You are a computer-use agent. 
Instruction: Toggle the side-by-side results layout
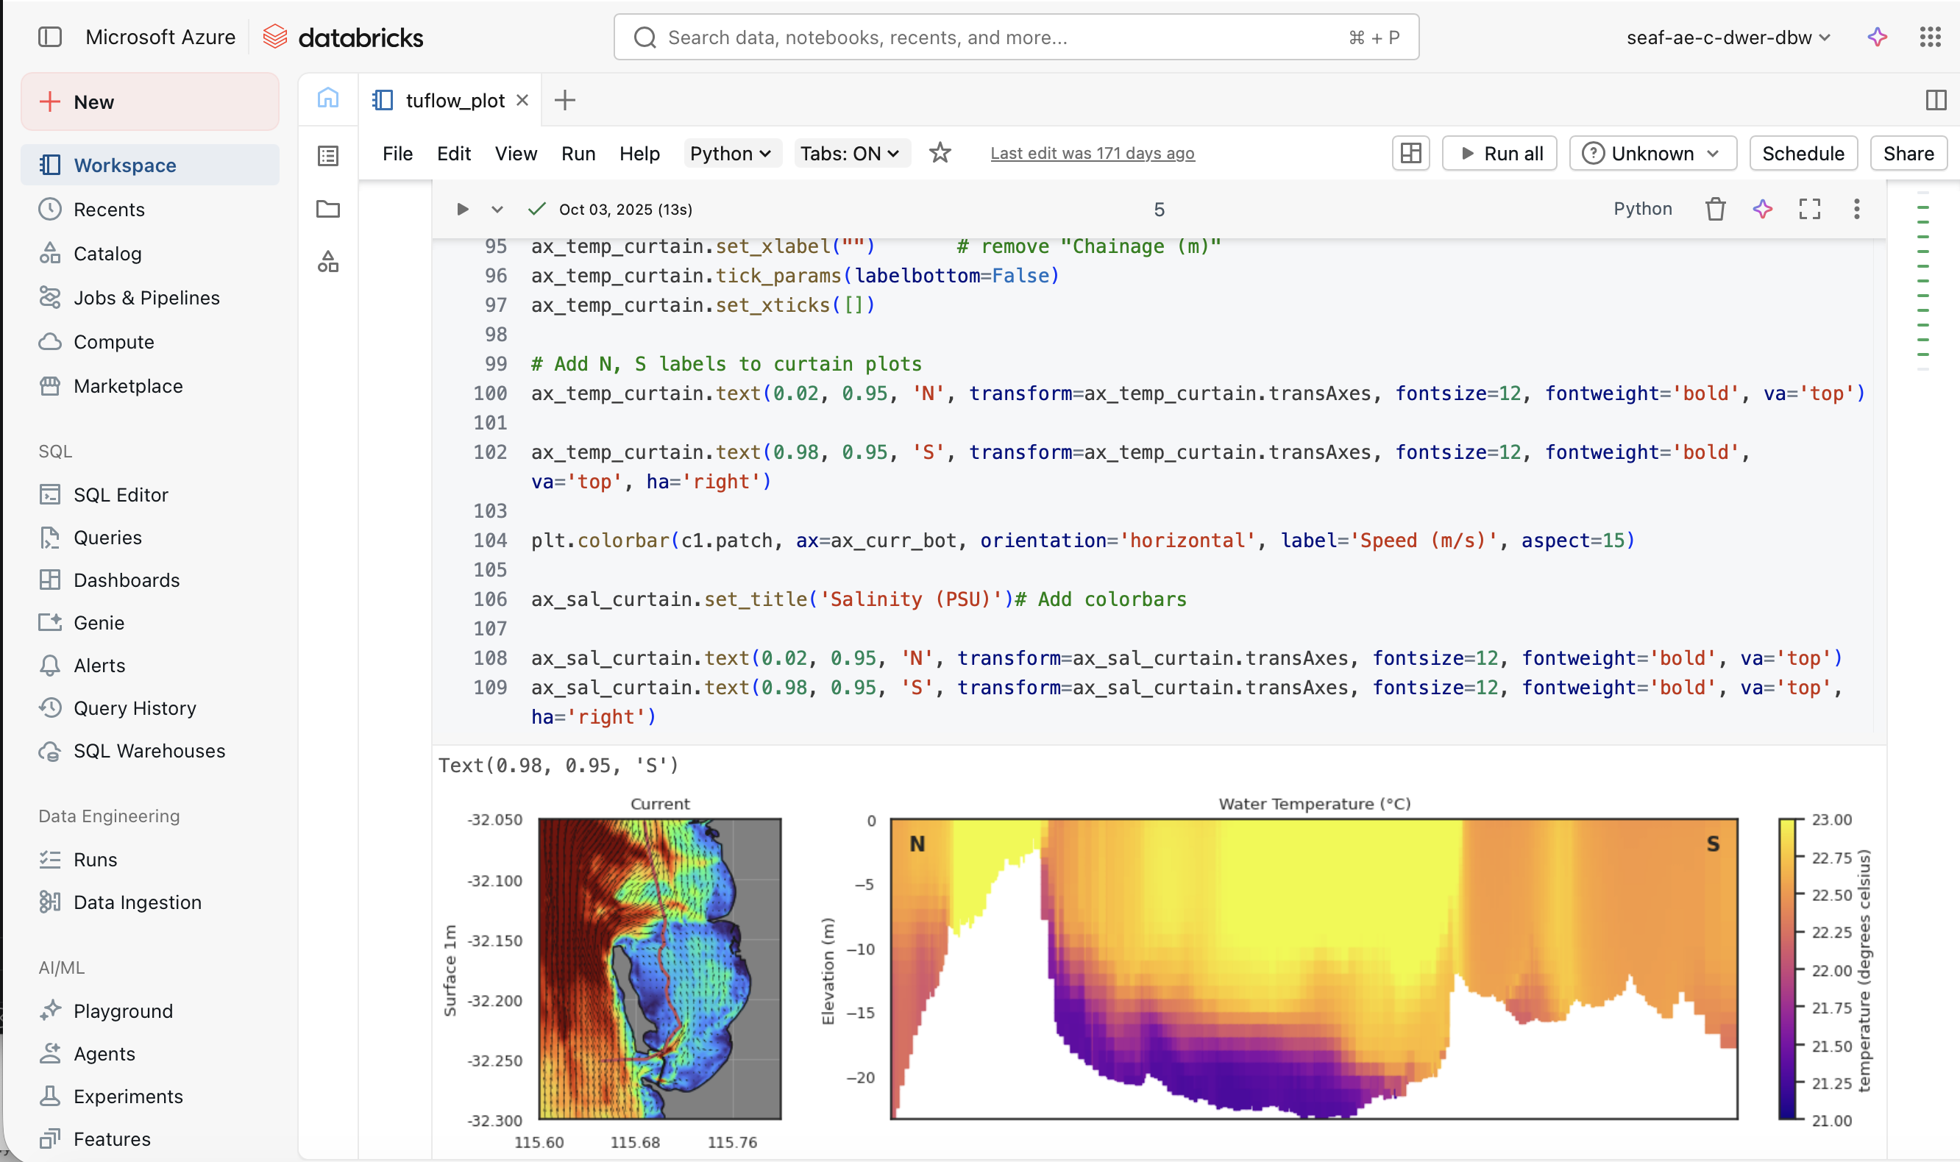tap(1409, 153)
